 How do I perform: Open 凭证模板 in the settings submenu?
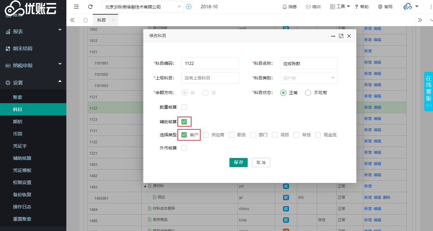(33, 170)
